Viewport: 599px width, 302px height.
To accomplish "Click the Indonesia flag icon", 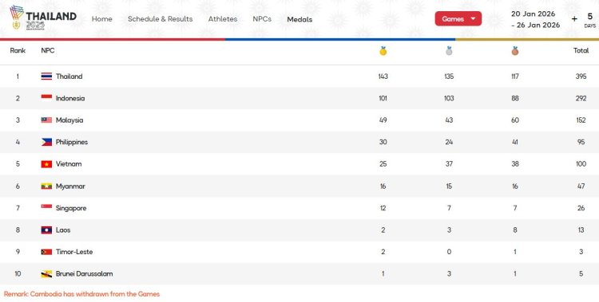I will click(x=46, y=98).
